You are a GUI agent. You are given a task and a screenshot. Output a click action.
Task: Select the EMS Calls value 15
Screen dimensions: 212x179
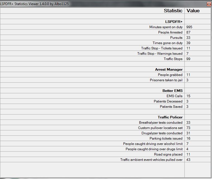coord(189,96)
